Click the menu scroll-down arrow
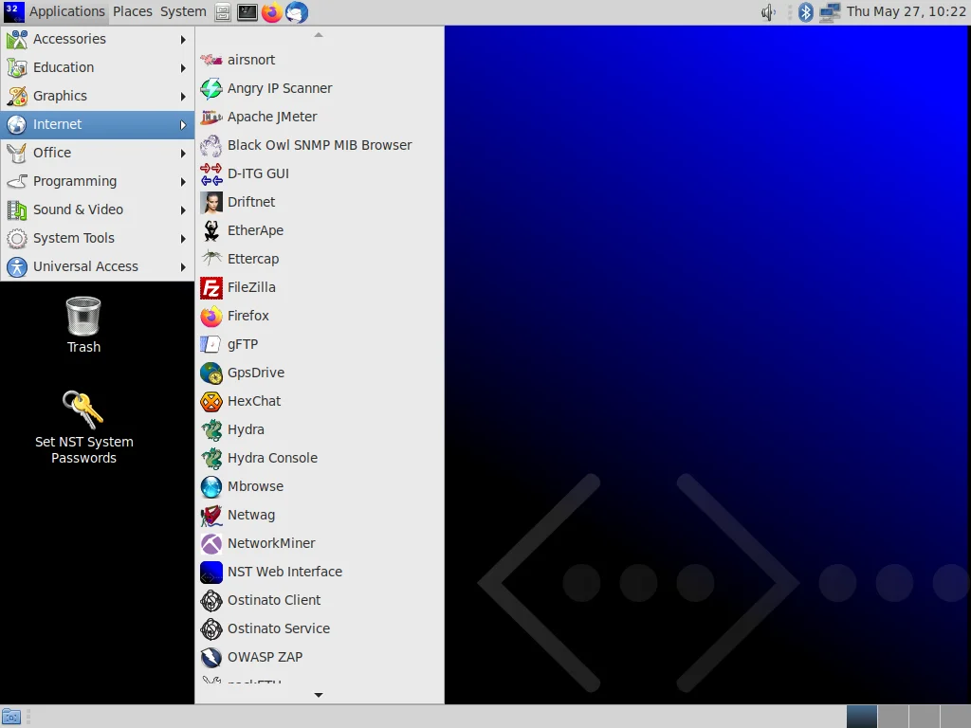971x728 pixels. point(319,695)
